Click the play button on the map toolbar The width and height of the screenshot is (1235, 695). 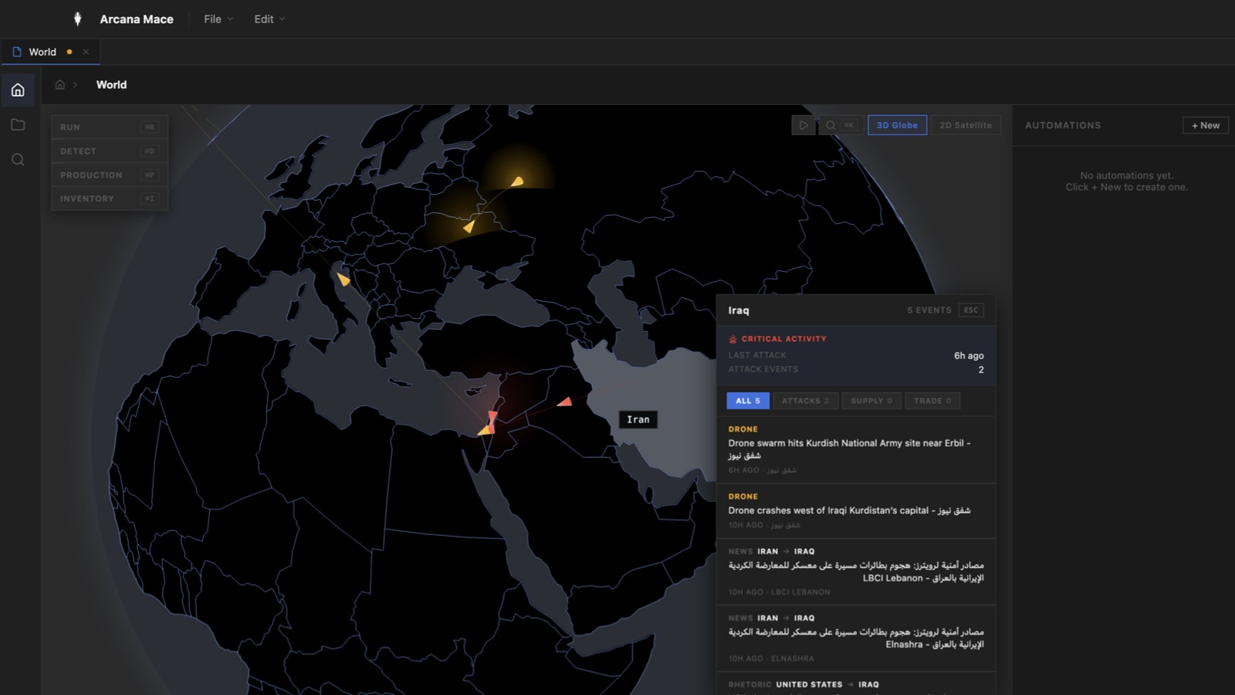click(803, 125)
